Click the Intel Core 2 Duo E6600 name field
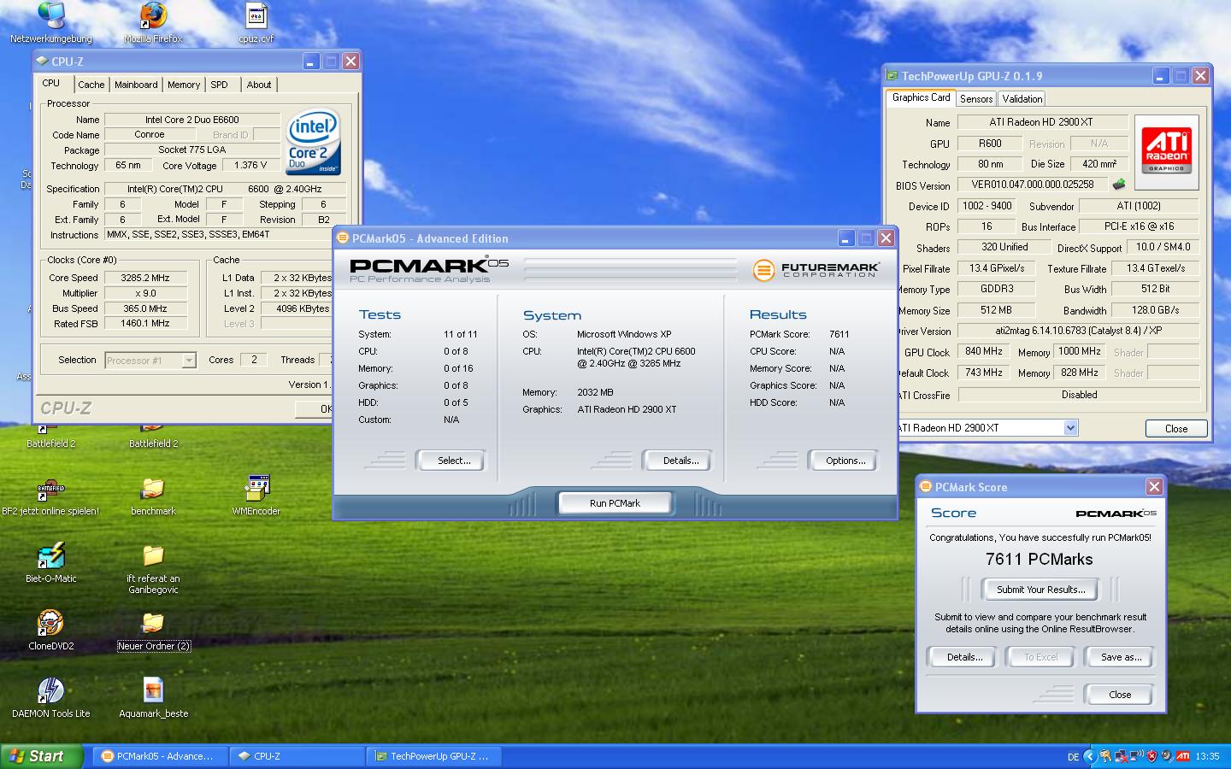 (x=191, y=120)
